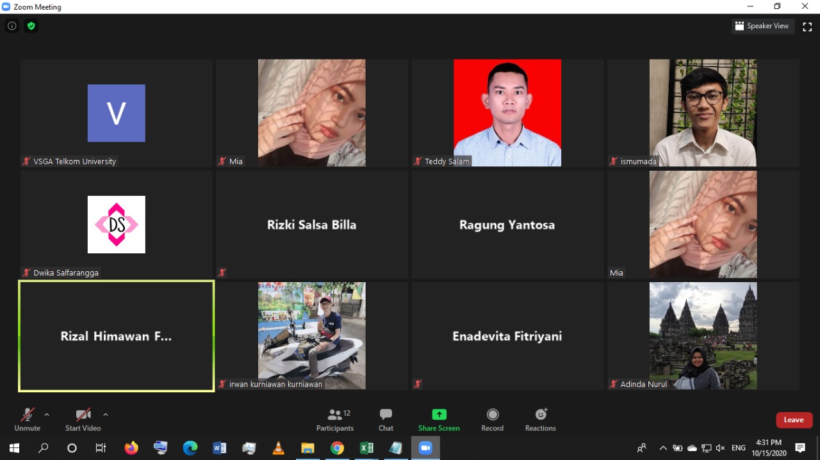Click the green encryption shield icon

[31, 26]
